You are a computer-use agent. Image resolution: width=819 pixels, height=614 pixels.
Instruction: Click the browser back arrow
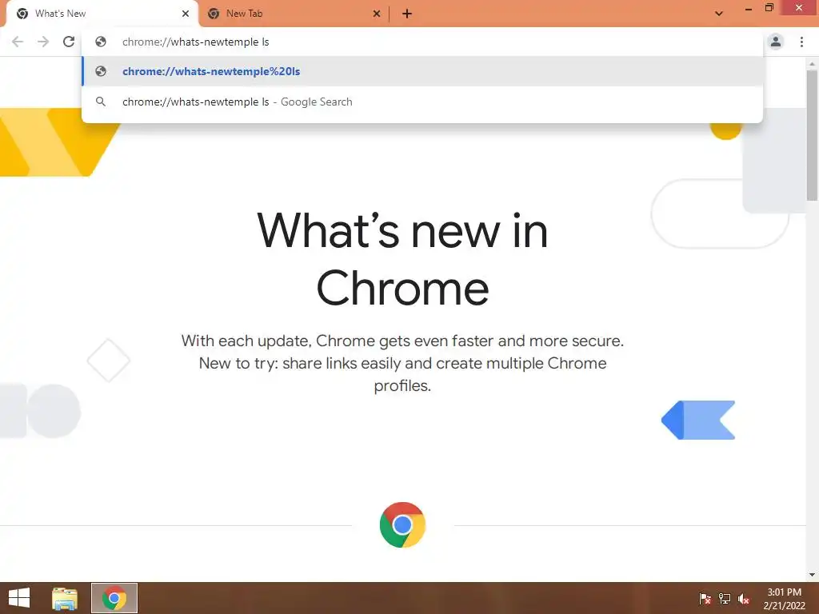coord(18,42)
